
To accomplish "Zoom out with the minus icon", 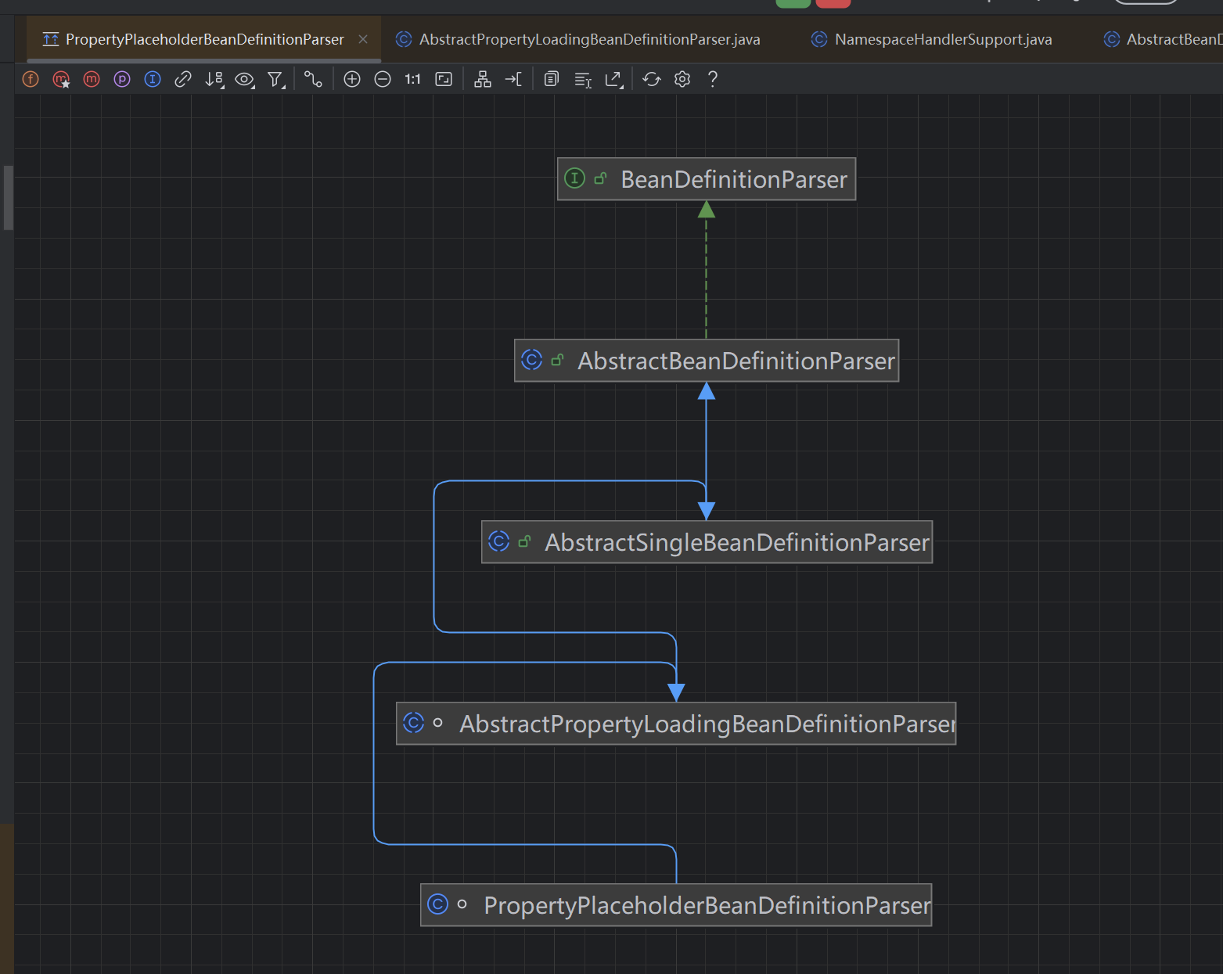I will coord(383,79).
